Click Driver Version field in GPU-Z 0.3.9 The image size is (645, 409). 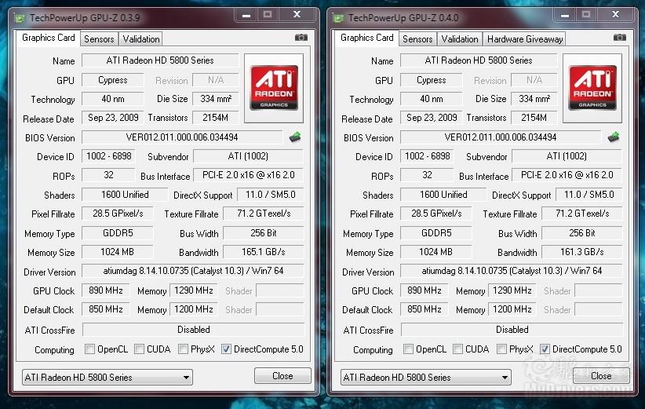[x=193, y=271]
